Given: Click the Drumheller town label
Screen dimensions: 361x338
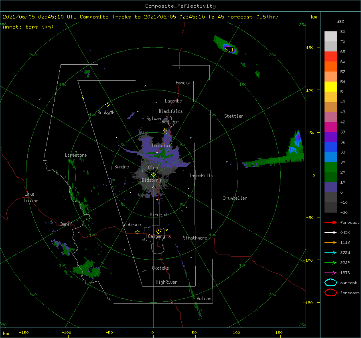Looking at the screenshot, I should (x=235, y=198).
